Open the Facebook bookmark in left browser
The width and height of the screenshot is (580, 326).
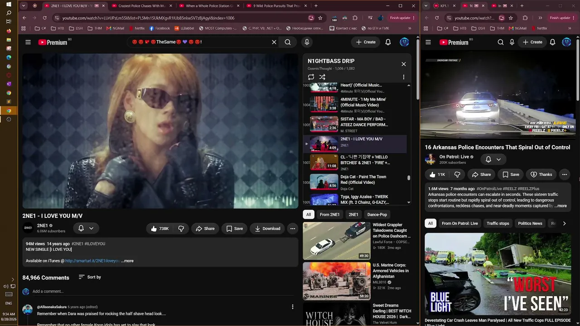(x=160, y=28)
